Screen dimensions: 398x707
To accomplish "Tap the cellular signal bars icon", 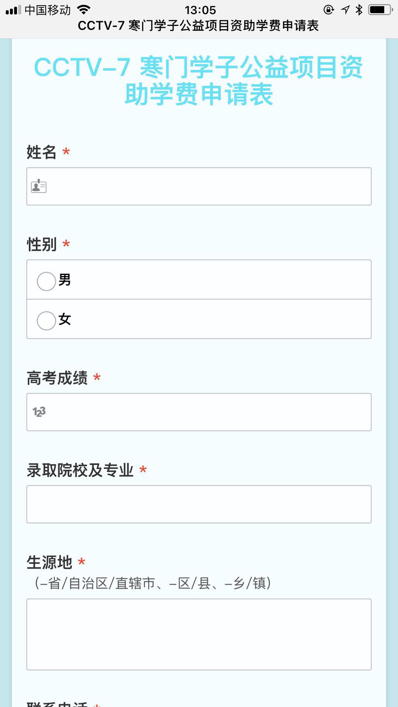I will [13, 10].
